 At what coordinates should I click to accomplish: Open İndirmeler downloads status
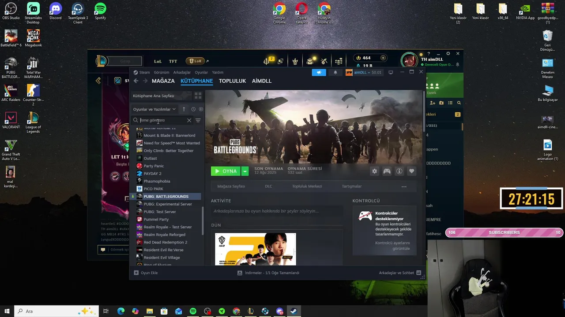(268, 273)
